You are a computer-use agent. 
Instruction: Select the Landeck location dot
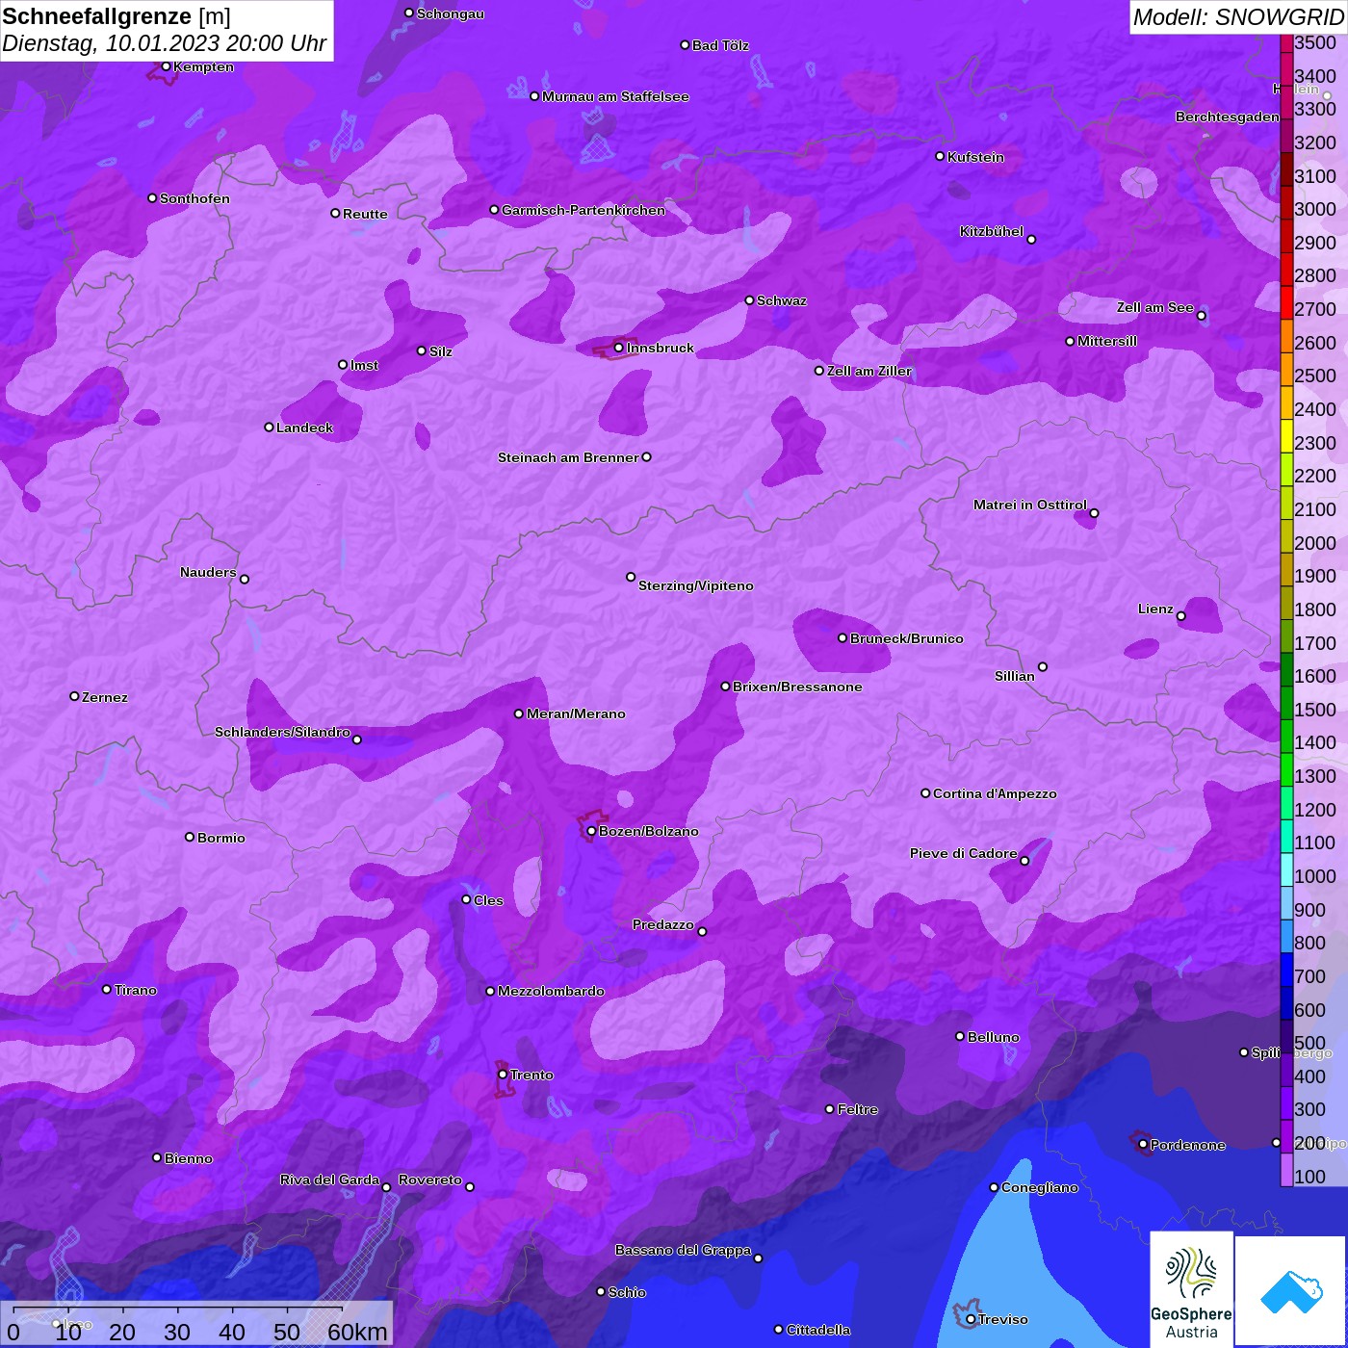pos(269,428)
